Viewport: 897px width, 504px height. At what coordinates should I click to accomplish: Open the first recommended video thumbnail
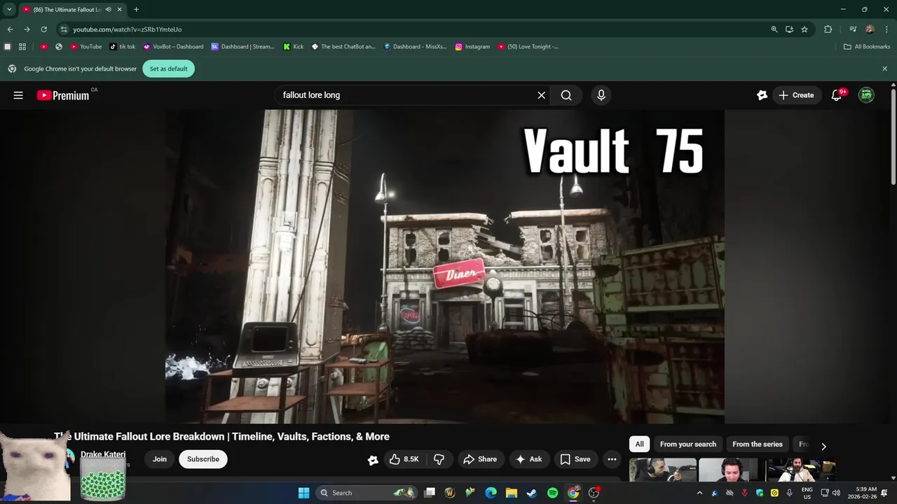coord(662,470)
